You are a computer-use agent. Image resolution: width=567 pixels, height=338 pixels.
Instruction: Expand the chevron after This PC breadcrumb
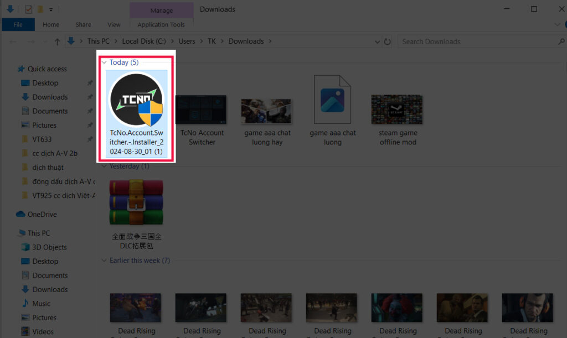tap(116, 41)
